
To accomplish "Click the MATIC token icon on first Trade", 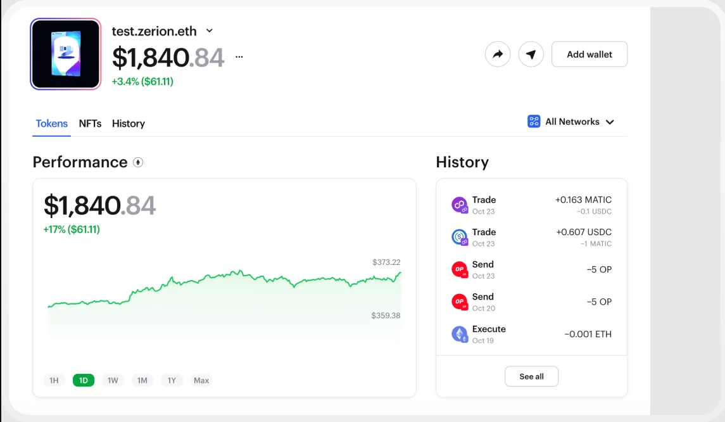I will click(460, 205).
